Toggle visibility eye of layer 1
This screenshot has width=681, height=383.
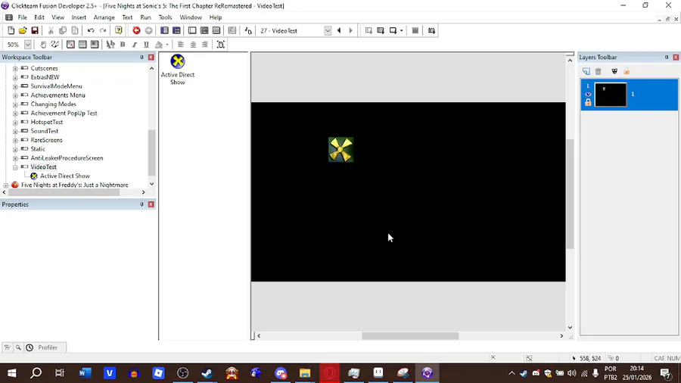coord(588,94)
